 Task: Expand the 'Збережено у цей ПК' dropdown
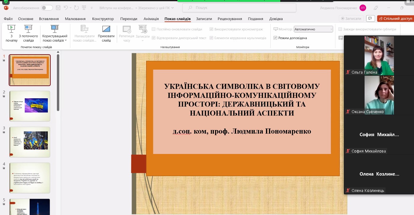(x=158, y=8)
